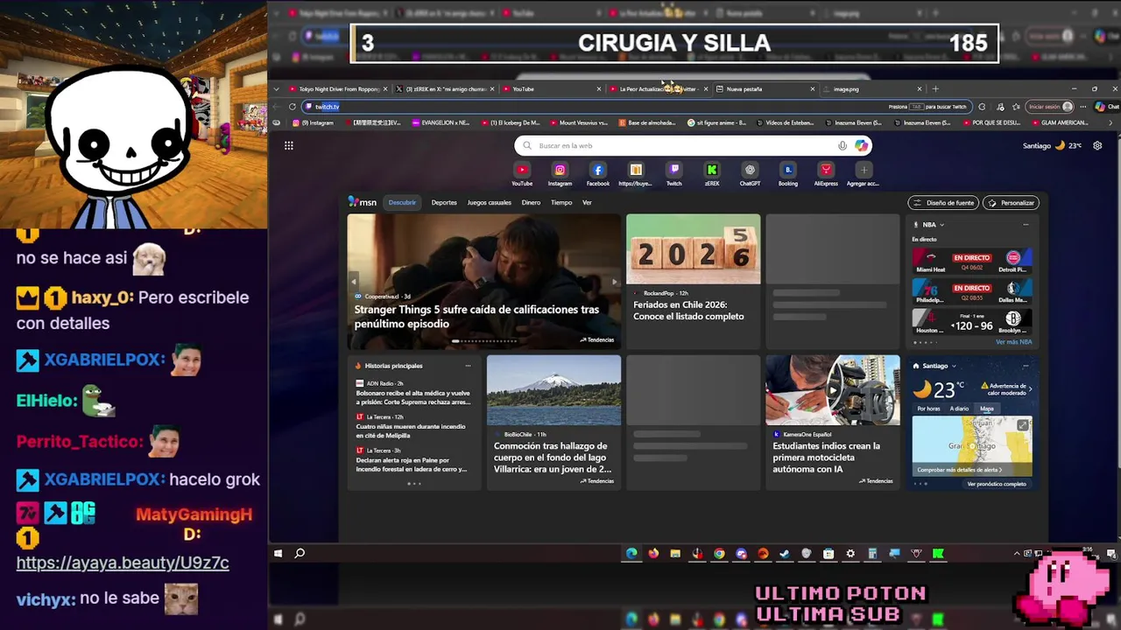Open the Ver pronóstico completo link
This screenshot has height=630, width=1121.
pos(997,484)
